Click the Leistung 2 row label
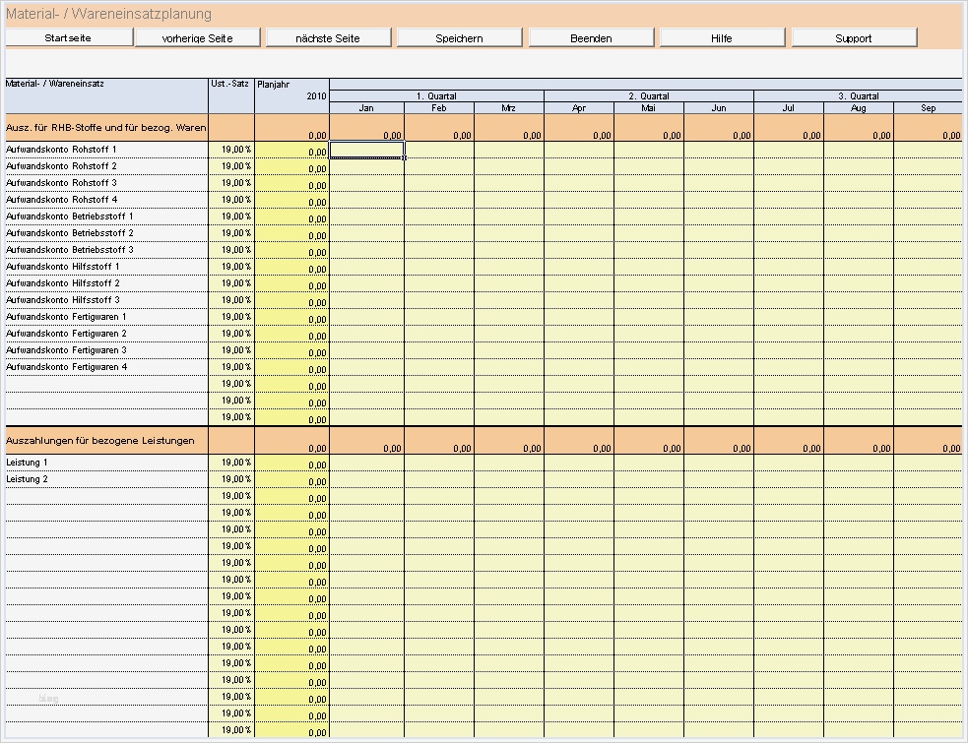Image resolution: width=968 pixels, height=743 pixels. pos(27,479)
